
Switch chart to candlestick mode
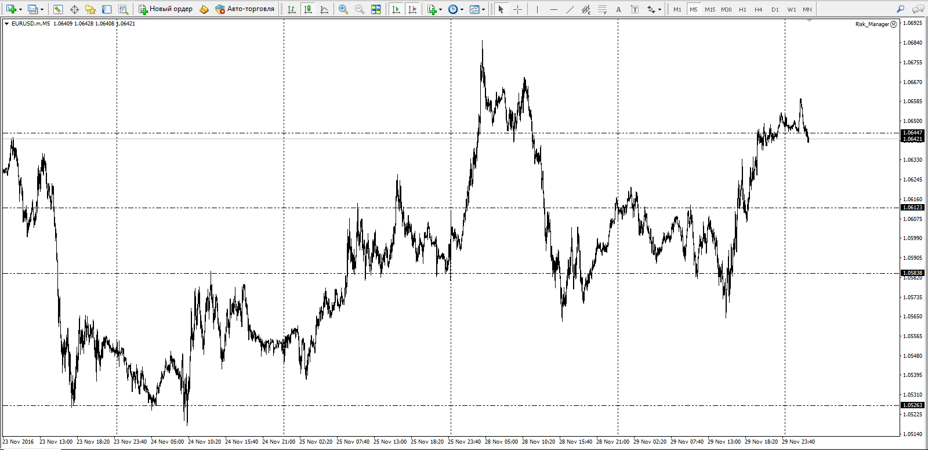pyautogui.click(x=308, y=9)
